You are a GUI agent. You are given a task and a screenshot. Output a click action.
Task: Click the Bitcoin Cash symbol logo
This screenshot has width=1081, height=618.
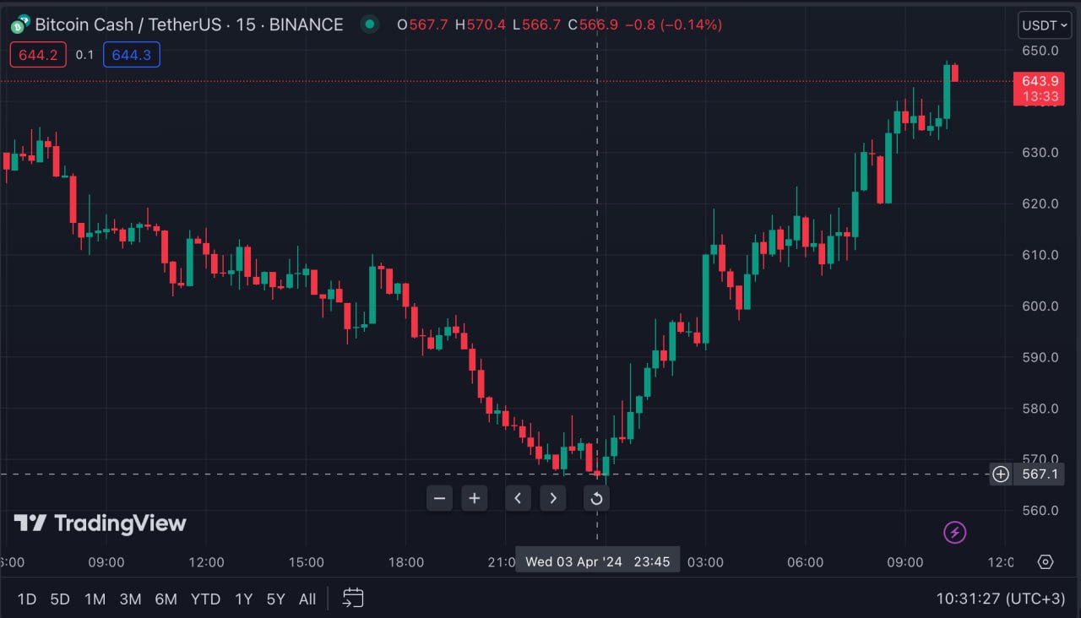[x=19, y=24]
